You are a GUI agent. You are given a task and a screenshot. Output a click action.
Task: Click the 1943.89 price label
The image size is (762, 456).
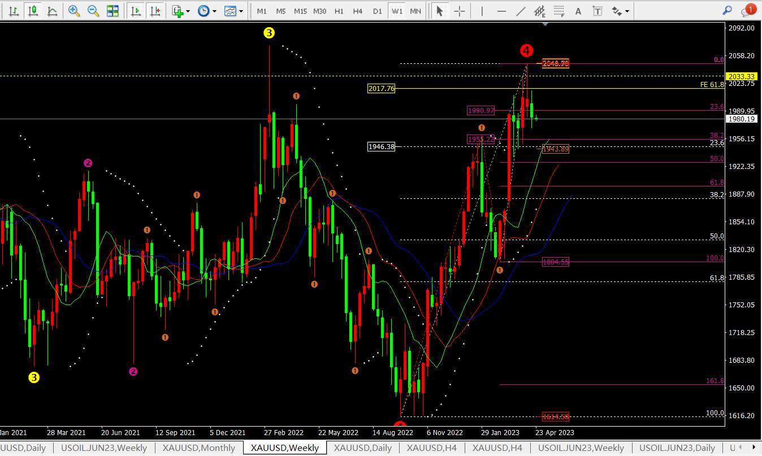556,149
